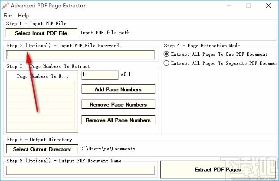This screenshot has width=279, height=181.
Task: Click the app icon in title bar
Action: [x=5, y=6]
